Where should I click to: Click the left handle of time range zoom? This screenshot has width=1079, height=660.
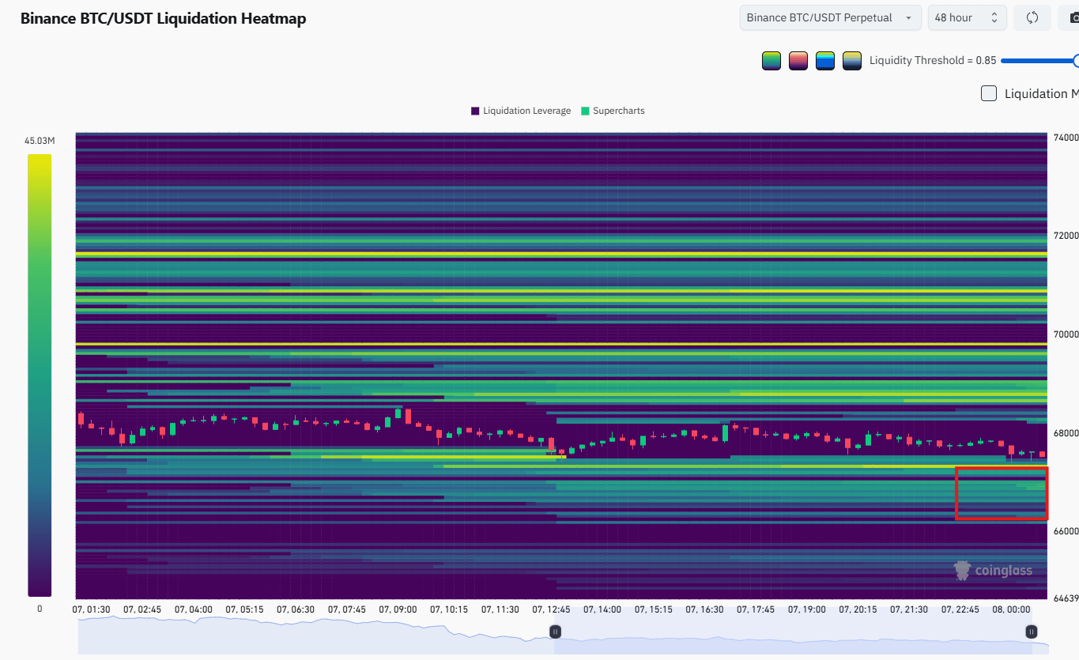(556, 632)
